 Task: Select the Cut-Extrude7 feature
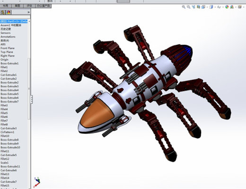(x=9, y=181)
